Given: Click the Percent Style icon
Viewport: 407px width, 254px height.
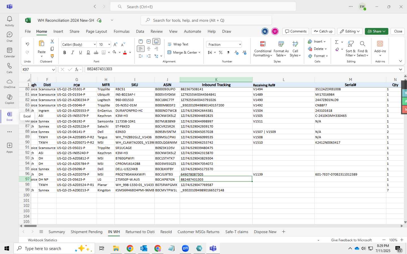Looking at the screenshot, I should (x=220, y=52).
